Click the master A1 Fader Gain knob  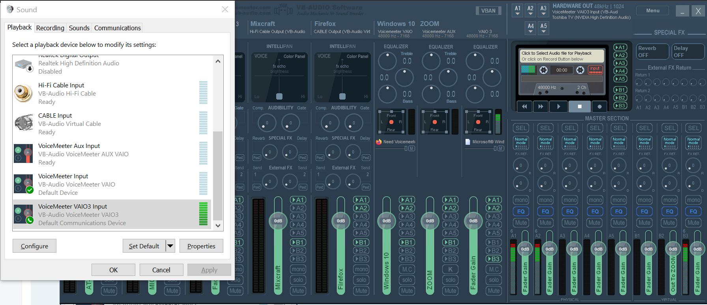pos(525,249)
